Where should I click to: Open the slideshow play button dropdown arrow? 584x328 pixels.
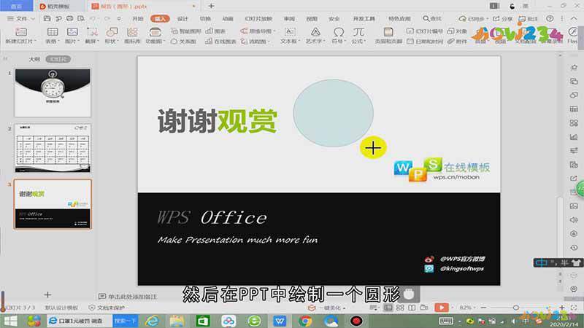click(452, 308)
